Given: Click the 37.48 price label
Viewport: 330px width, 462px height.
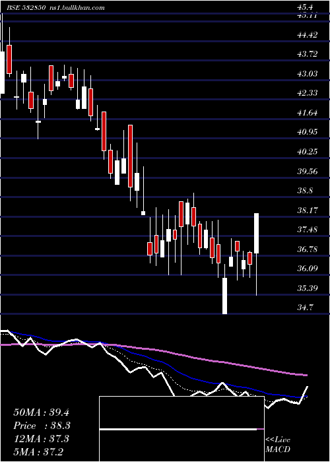Looking at the screenshot, I should (308, 230).
